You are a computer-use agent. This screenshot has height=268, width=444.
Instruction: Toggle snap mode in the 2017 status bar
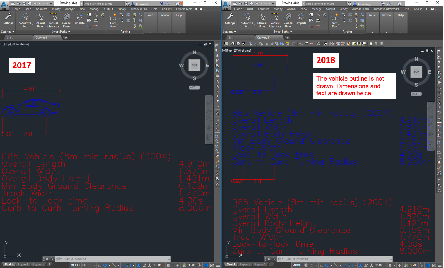(x=90, y=265)
